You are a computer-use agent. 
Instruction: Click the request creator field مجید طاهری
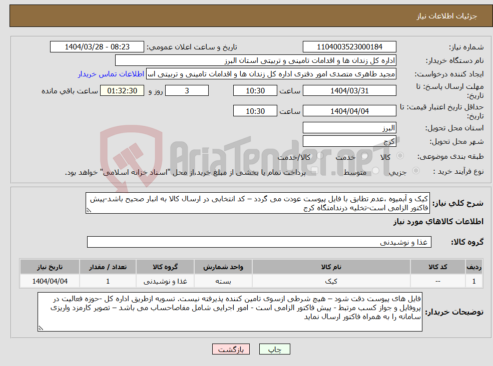pos(271,74)
